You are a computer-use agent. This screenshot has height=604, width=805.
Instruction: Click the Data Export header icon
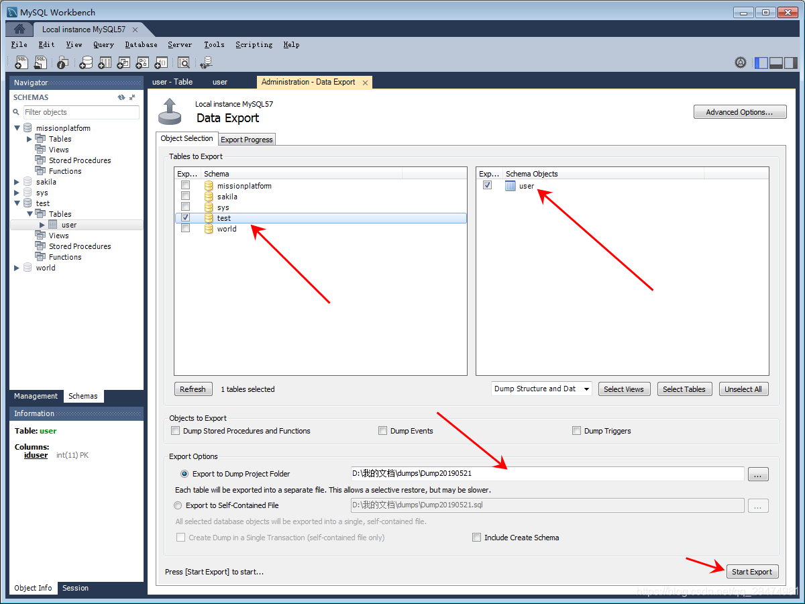[170, 111]
